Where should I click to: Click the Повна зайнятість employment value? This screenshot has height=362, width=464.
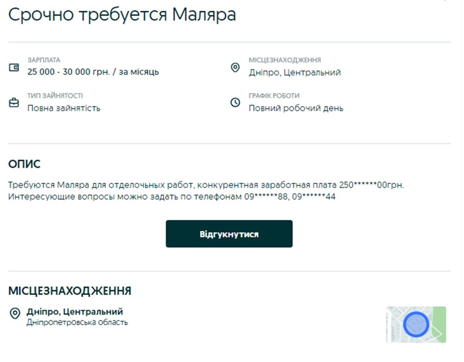[64, 108]
